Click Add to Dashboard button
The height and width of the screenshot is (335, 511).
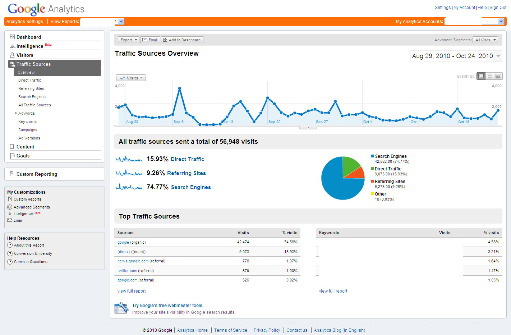coord(182,40)
